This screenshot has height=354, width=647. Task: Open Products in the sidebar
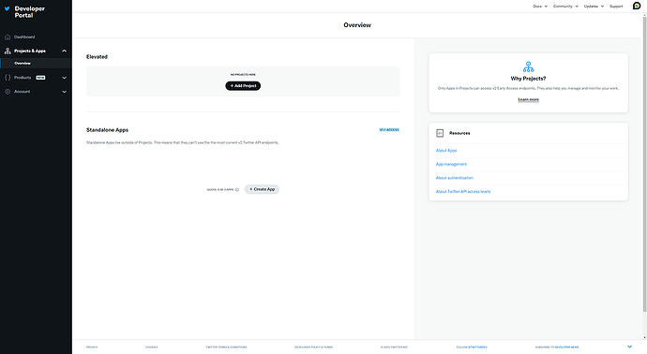[x=23, y=78]
